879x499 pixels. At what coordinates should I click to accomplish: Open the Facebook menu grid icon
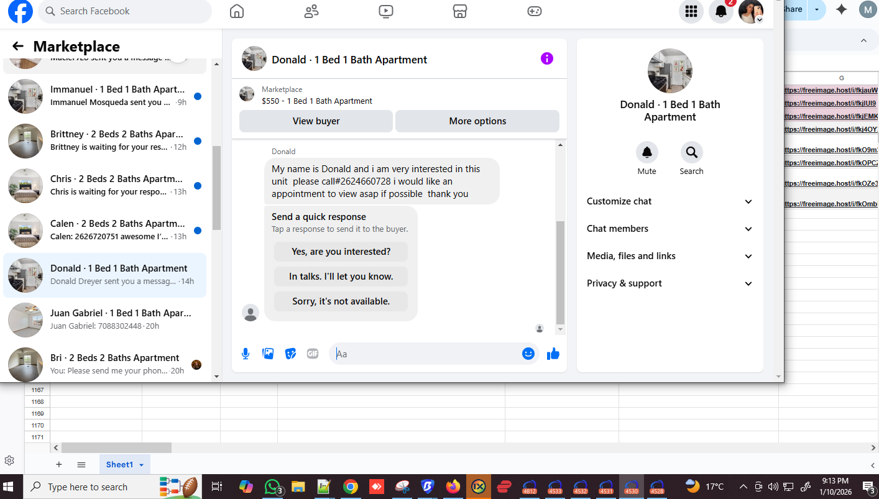(691, 11)
